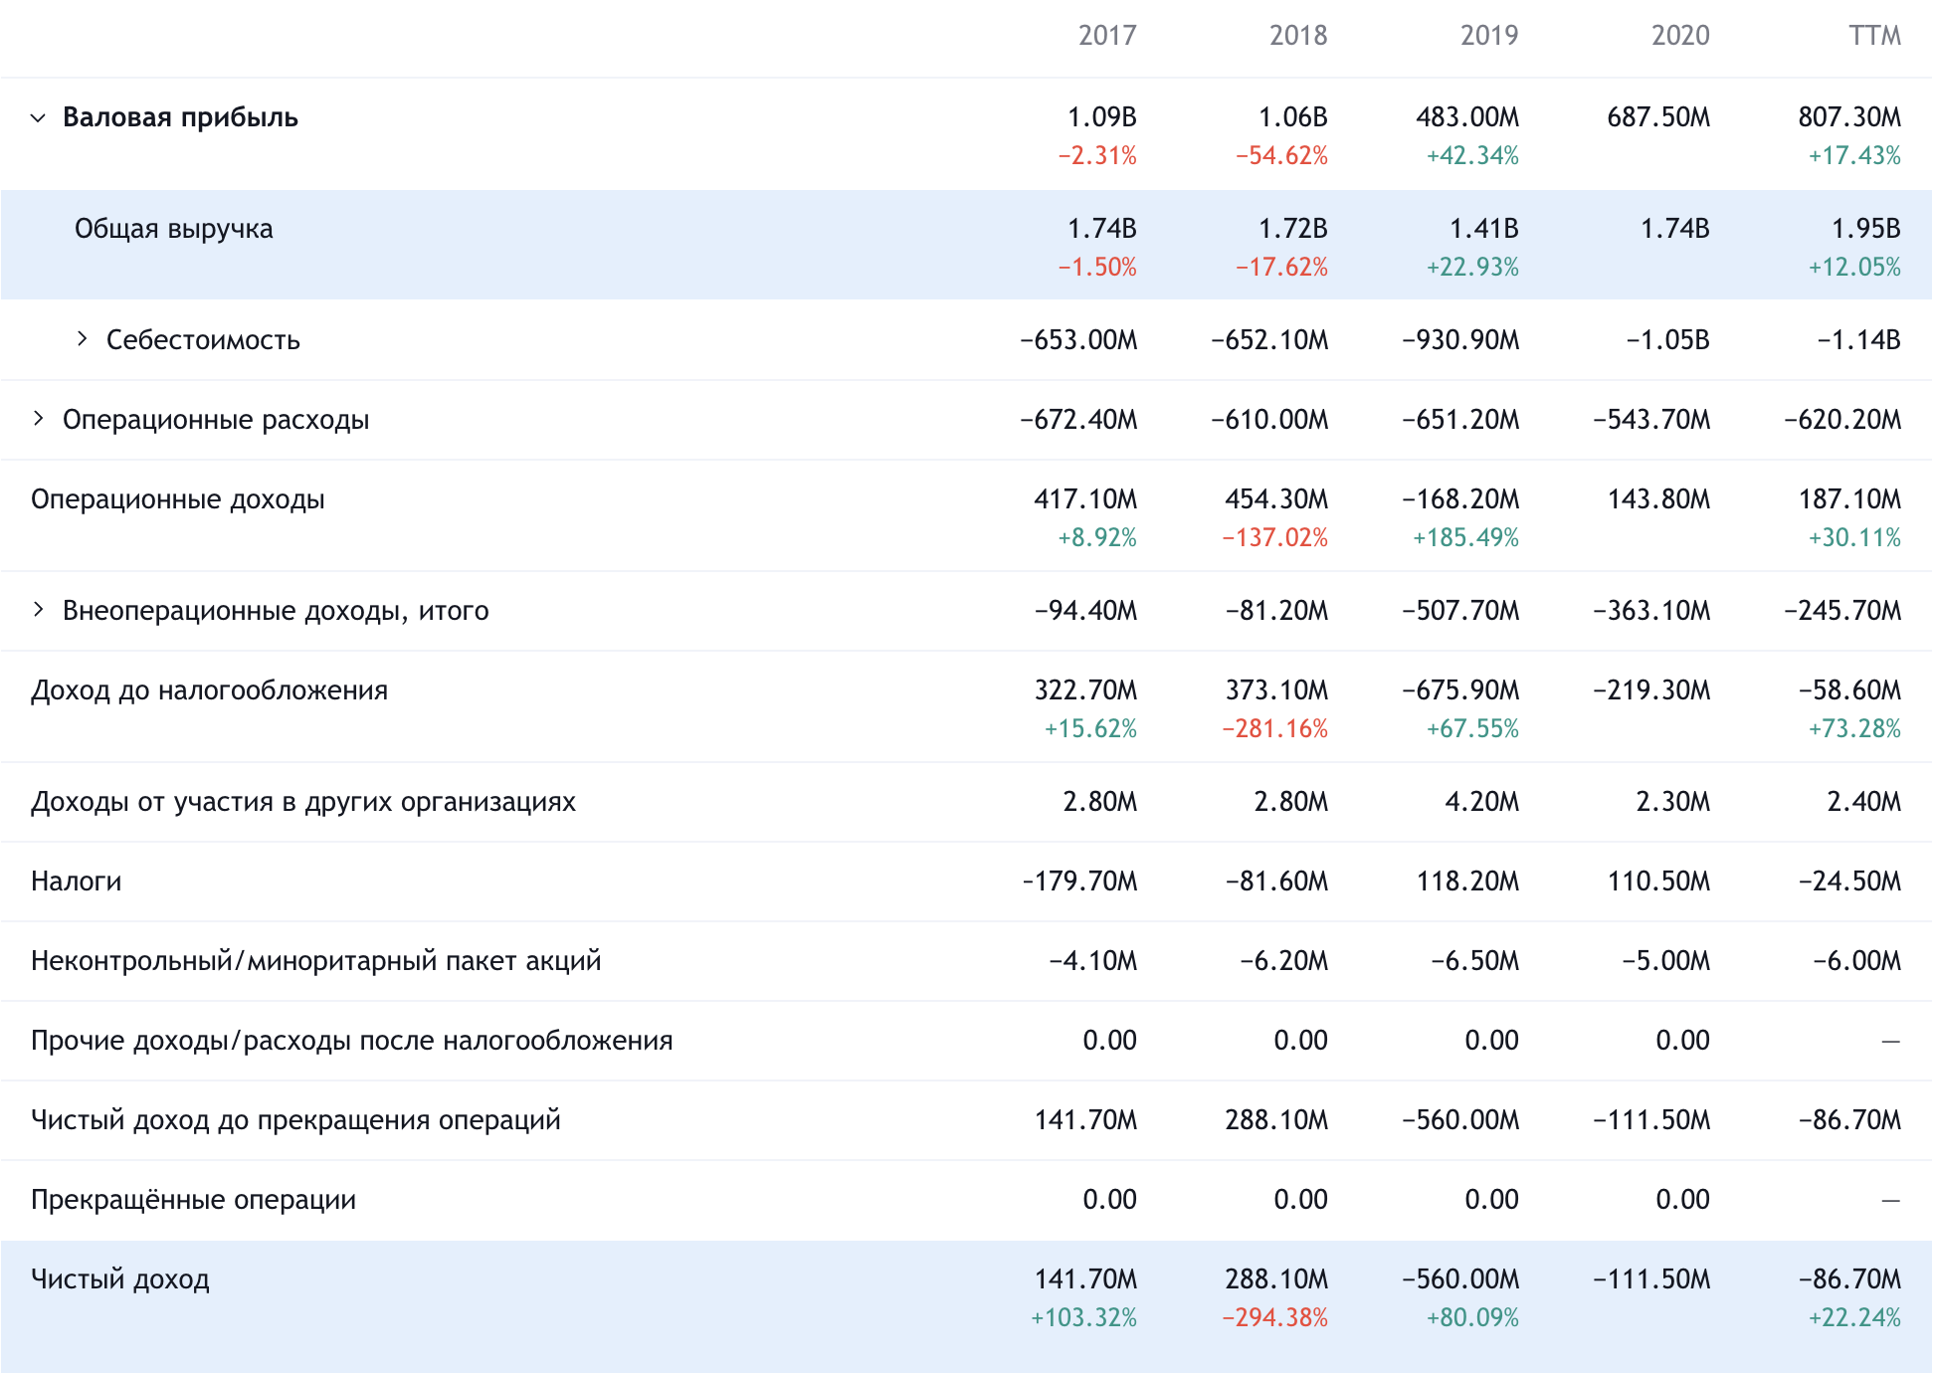The image size is (1936, 1373).
Task: Click operating income value −168.20M
Action: [1460, 499]
